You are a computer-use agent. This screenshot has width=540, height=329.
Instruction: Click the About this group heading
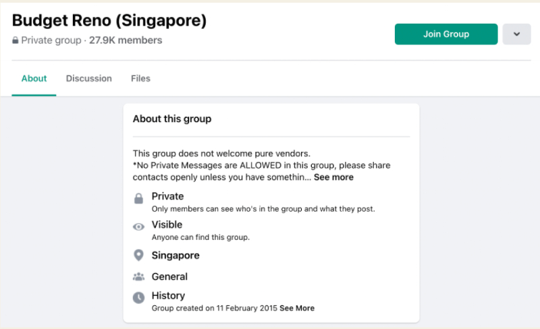tap(172, 119)
